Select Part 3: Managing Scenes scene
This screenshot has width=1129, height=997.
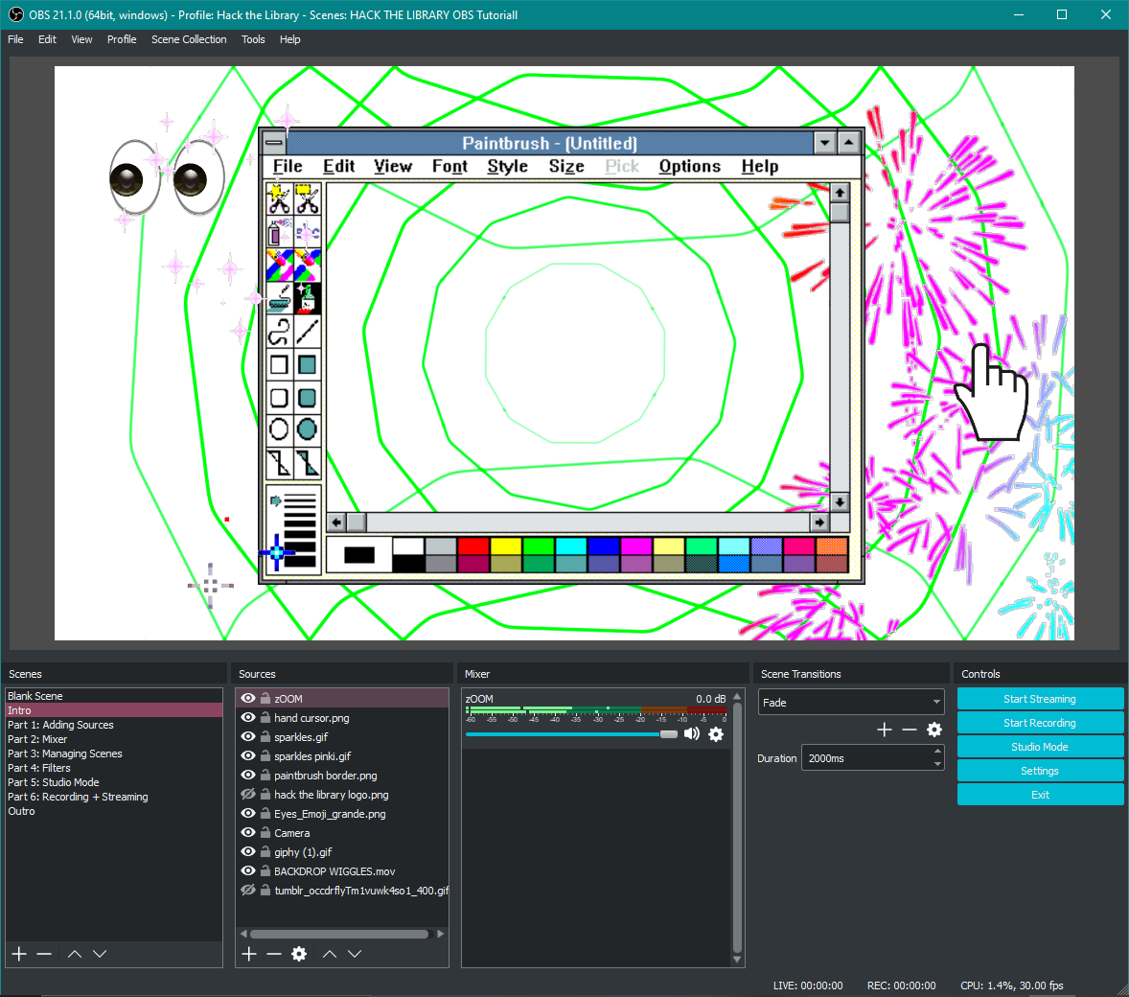click(114, 754)
